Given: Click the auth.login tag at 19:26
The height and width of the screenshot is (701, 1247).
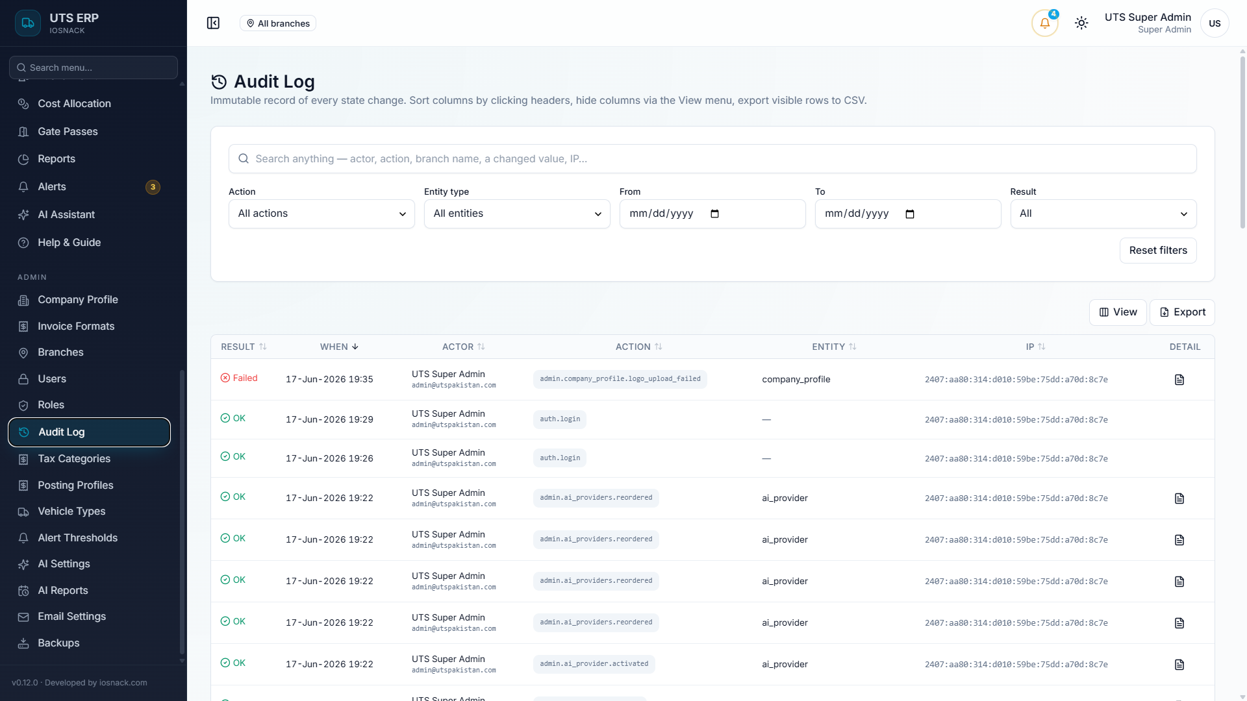Looking at the screenshot, I should 560,458.
